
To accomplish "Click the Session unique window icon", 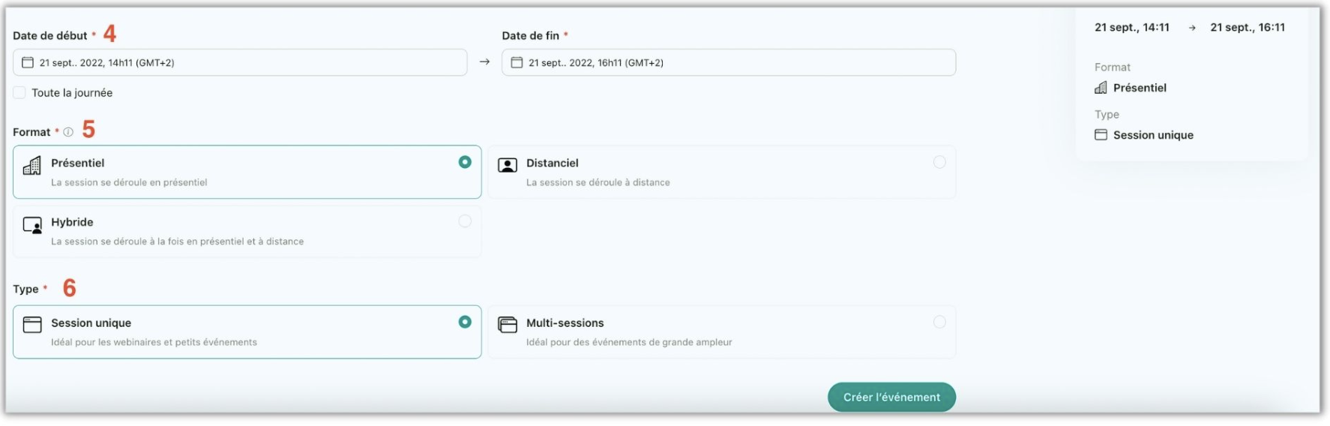I will [x=32, y=325].
